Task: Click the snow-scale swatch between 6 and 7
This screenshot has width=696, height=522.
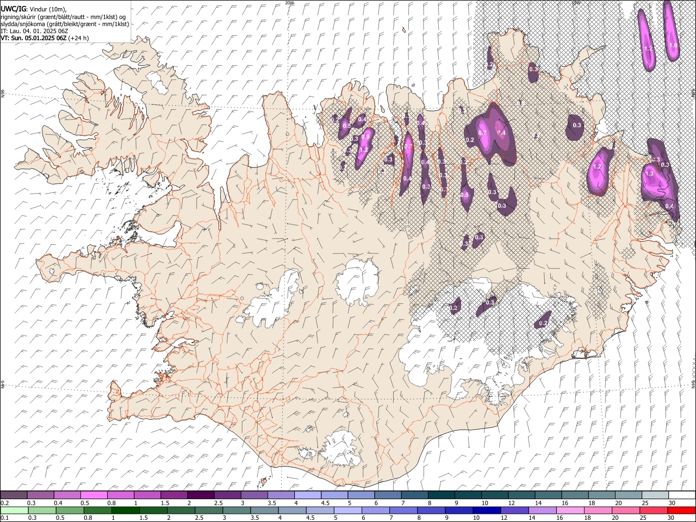Action: [387, 495]
